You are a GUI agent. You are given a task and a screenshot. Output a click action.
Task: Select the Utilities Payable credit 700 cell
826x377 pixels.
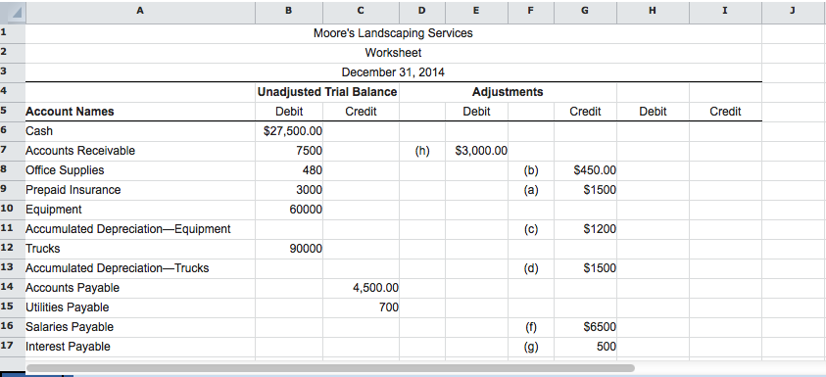[362, 307]
